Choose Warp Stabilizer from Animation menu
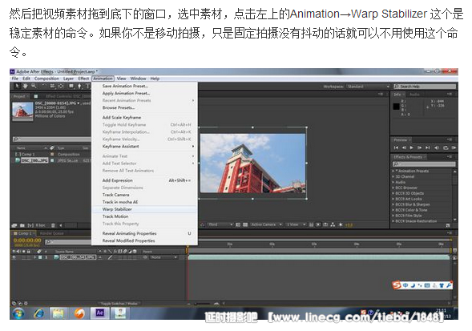Screen dimensions: 472x331 144,209
